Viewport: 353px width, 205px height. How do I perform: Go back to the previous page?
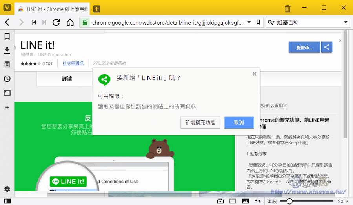(x=7, y=22)
